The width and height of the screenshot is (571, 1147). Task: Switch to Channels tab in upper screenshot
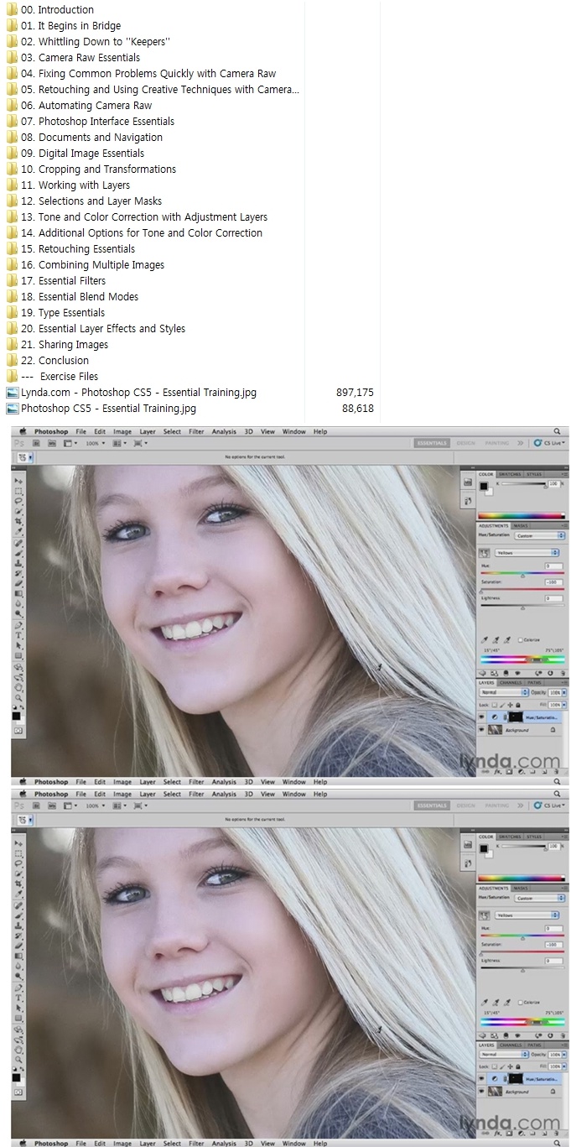511,682
